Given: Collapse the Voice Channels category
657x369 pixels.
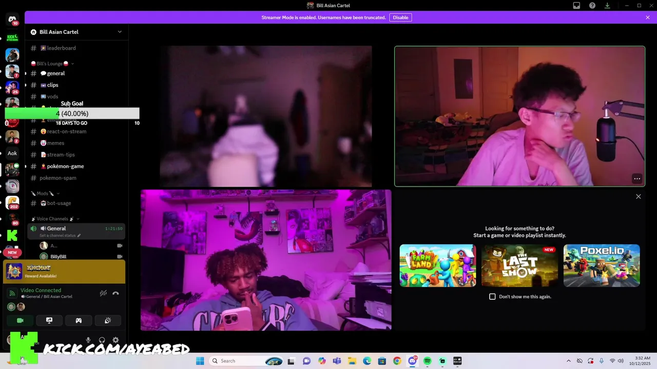Looking at the screenshot, I should click(x=55, y=219).
